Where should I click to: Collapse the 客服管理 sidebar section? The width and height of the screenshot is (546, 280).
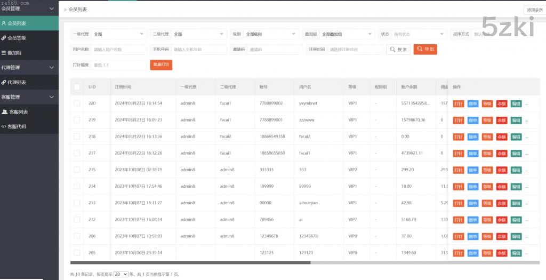coord(51,97)
